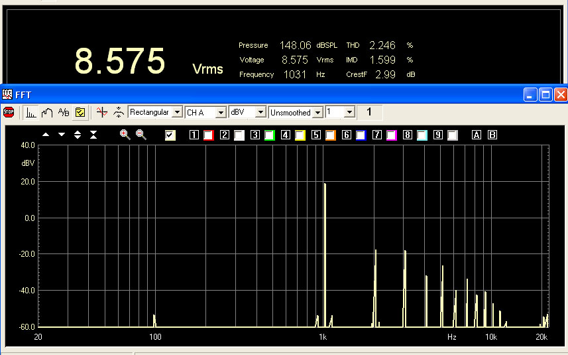Shift the graph down with the down arrow
Viewport: 568px width, 355px height.
click(62, 135)
